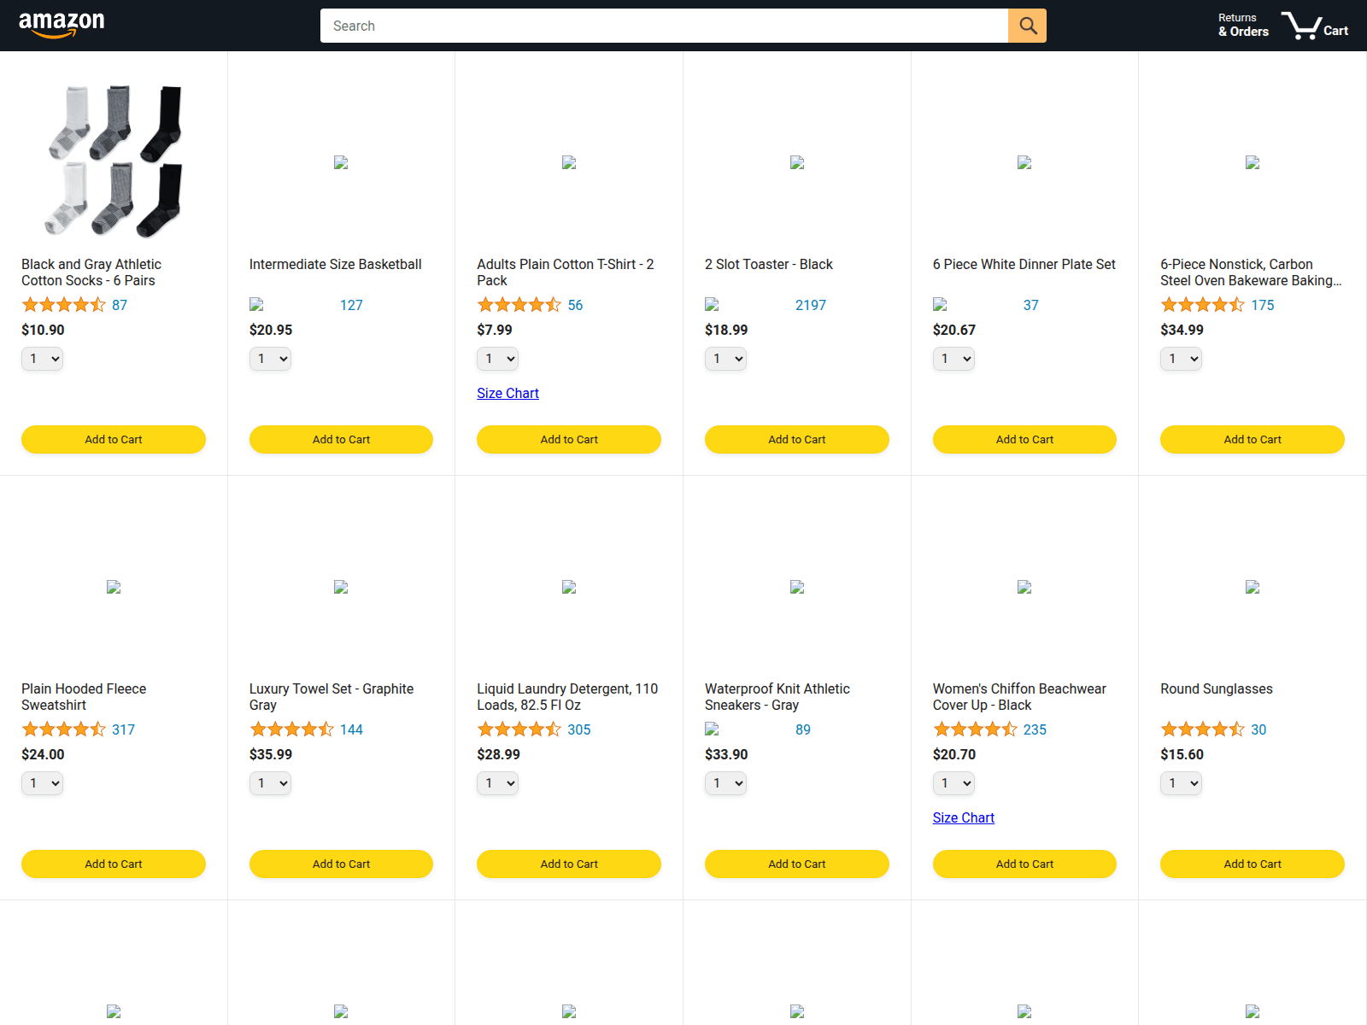Open quantity dropdown for 2 Slot Toaster
1367x1025 pixels.
(725, 359)
